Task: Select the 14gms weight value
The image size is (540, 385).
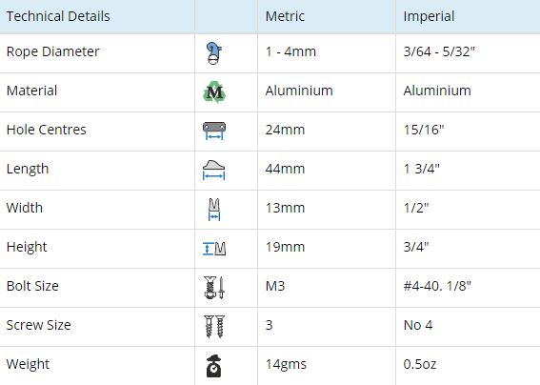Action: (286, 364)
